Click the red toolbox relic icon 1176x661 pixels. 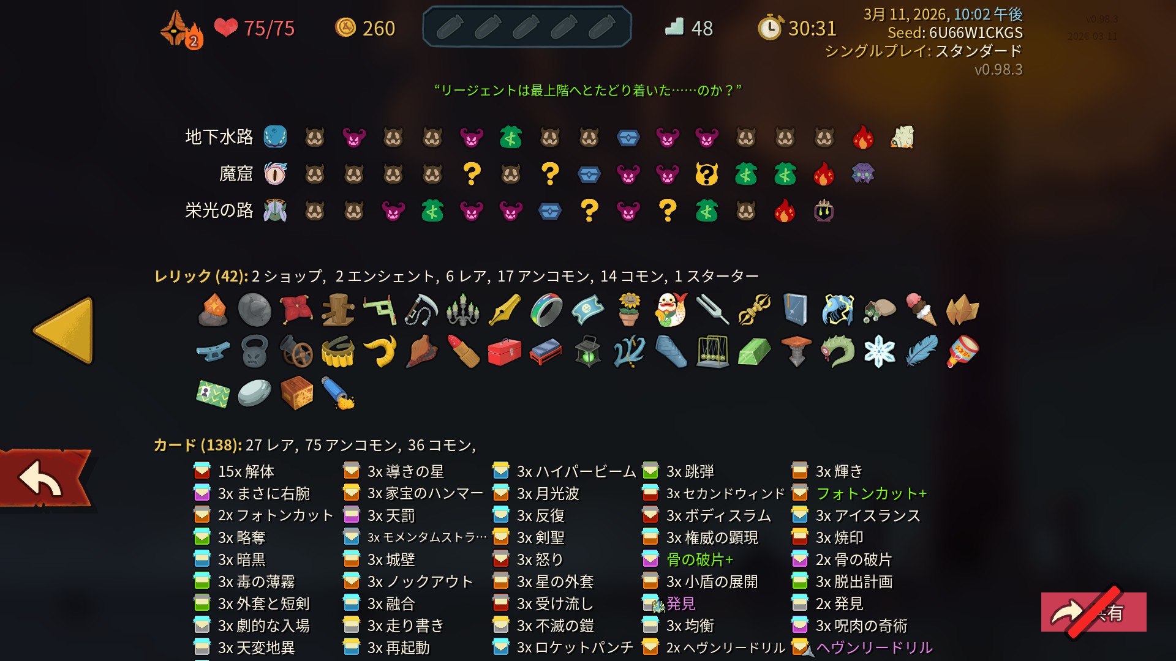(x=504, y=353)
